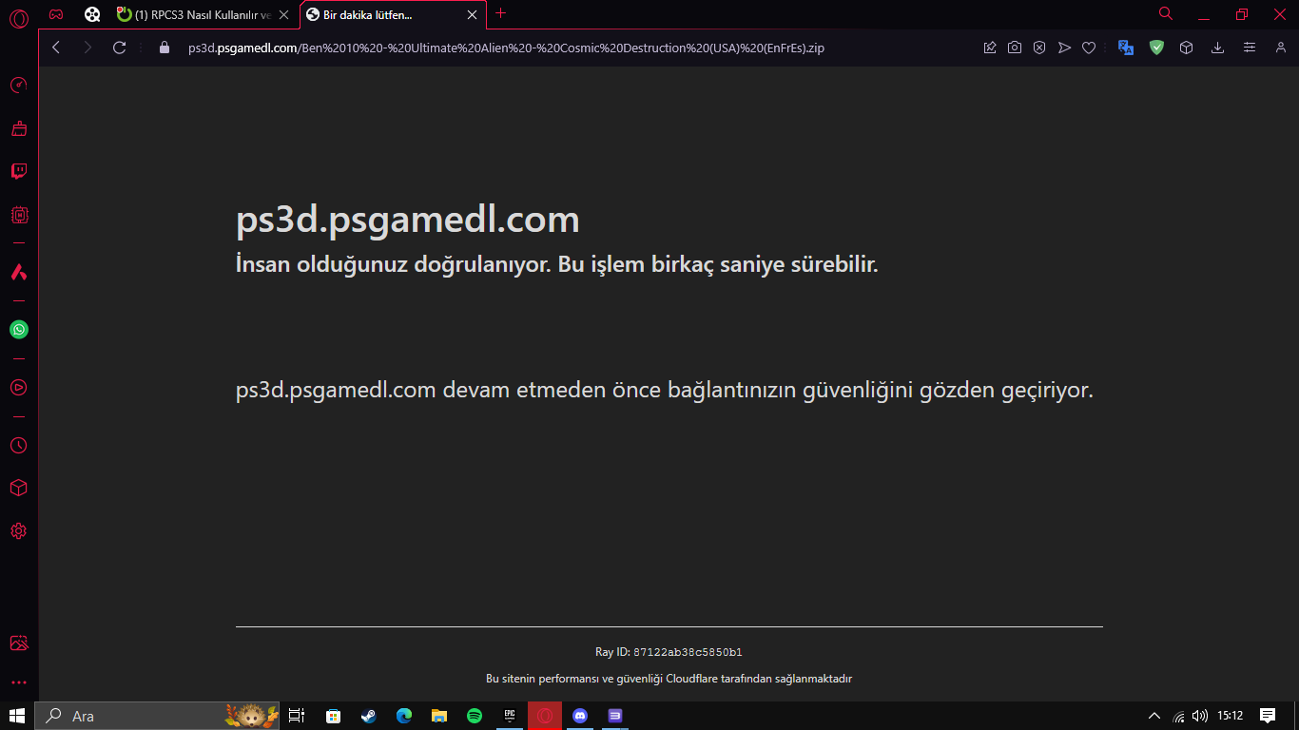Click the Cloudflare performance and security footer text
This screenshot has height=730, width=1299.
point(669,679)
